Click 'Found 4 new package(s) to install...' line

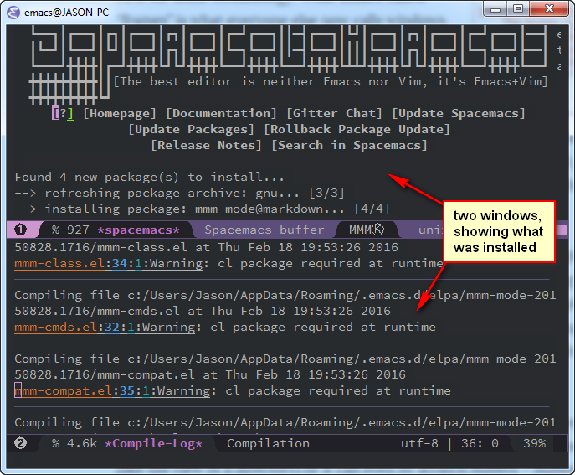click(149, 177)
